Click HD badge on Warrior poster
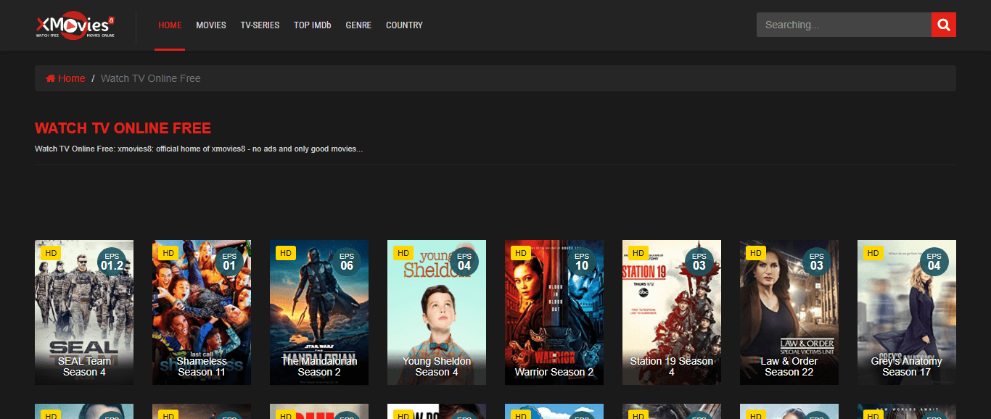991x419 pixels. (520, 253)
